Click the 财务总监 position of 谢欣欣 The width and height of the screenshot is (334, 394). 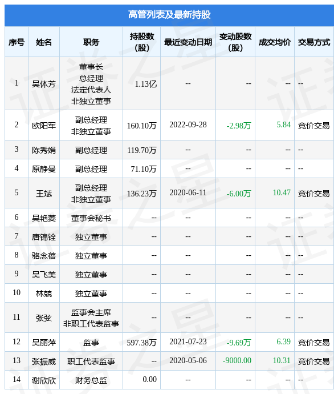(91, 380)
